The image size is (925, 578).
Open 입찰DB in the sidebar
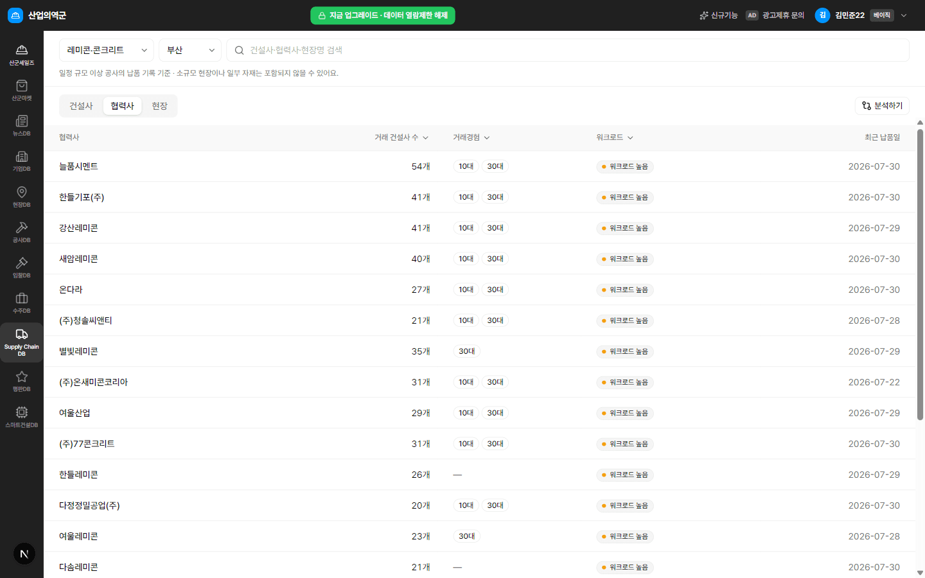tap(21, 267)
